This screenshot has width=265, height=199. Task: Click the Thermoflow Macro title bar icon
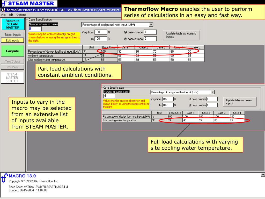pyautogui.click(x=2, y=10)
